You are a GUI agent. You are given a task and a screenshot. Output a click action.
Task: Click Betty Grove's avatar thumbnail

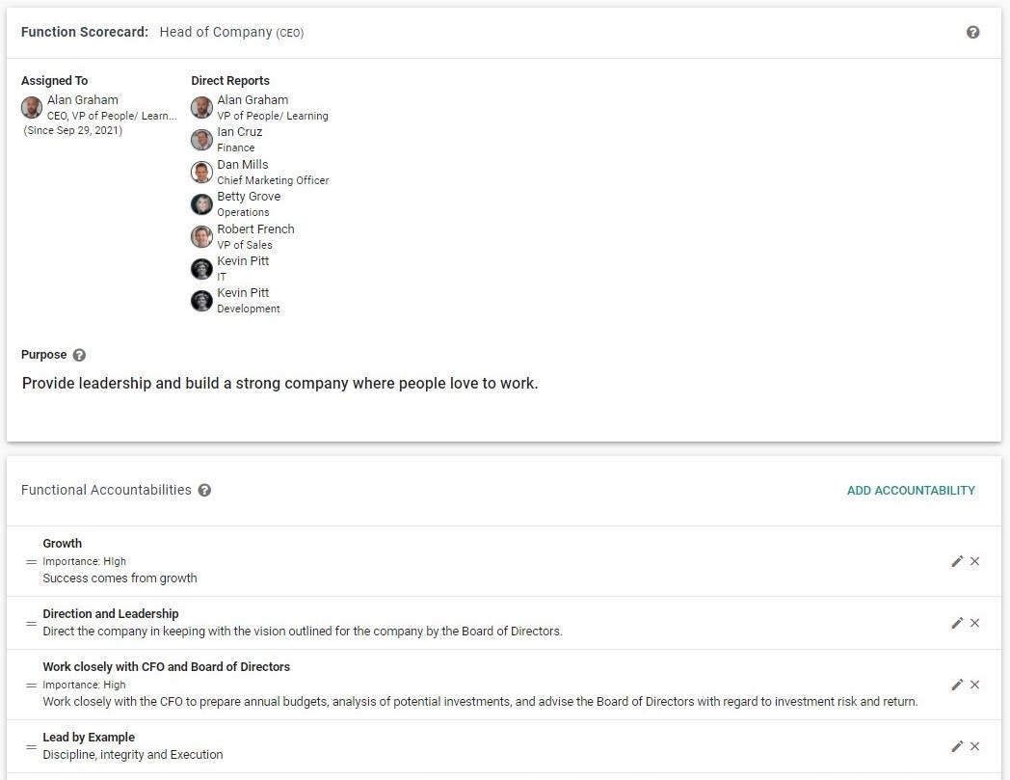tap(201, 203)
